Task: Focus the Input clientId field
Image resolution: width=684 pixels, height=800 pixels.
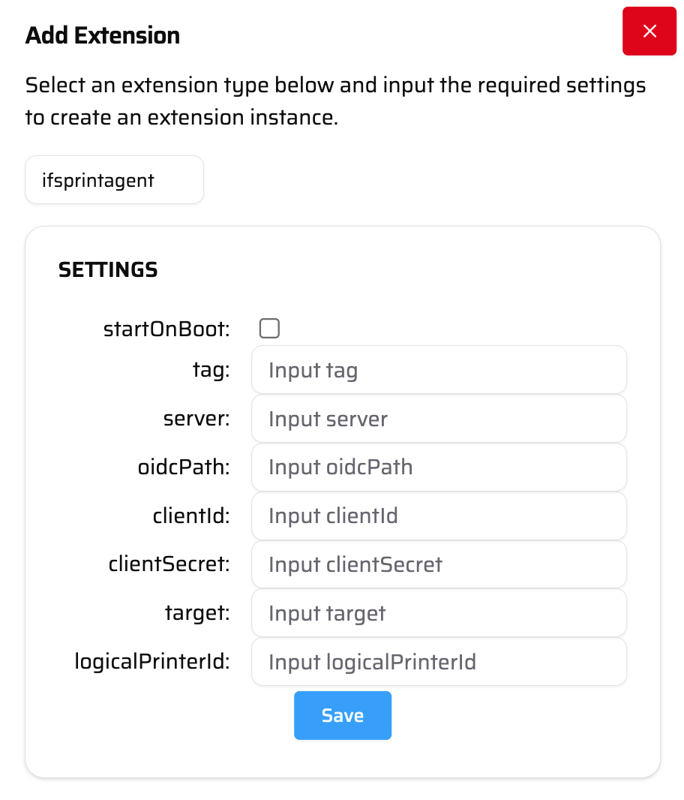Action: [439, 516]
